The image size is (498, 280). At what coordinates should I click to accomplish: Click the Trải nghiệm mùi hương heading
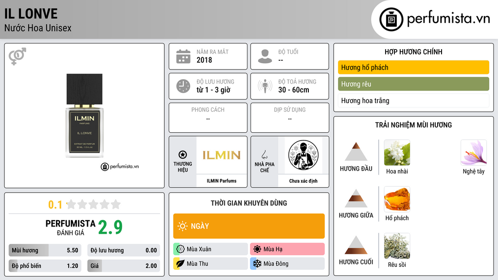(x=413, y=125)
